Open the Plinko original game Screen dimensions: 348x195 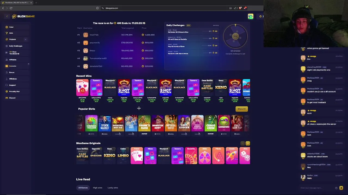pyautogui.click(x=218, y=156)
